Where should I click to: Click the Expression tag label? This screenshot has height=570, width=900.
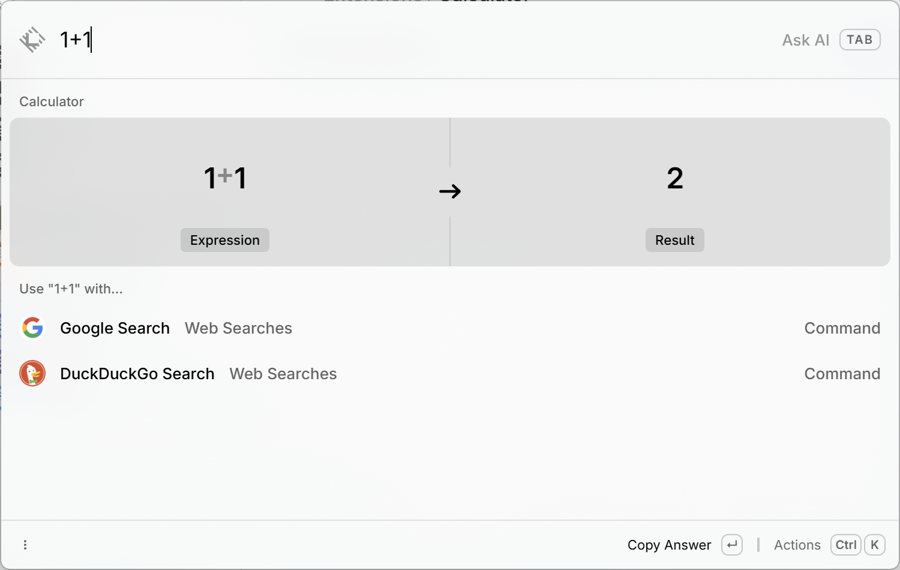point(225,240)
